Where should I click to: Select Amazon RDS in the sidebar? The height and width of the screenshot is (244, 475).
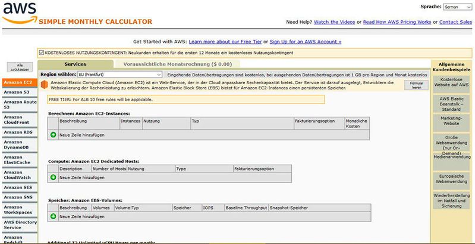tap(20, 132)
